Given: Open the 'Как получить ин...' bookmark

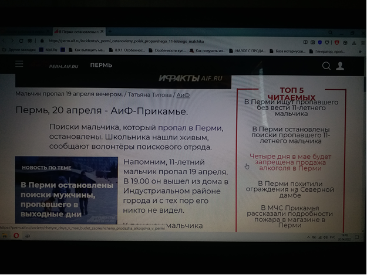Looking at the screenshot, I should (208, 50).
